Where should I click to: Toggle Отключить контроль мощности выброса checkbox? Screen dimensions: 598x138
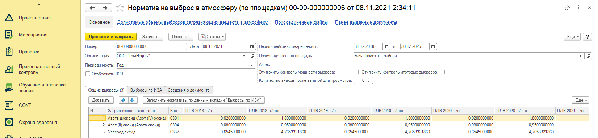tap(356, 72)
